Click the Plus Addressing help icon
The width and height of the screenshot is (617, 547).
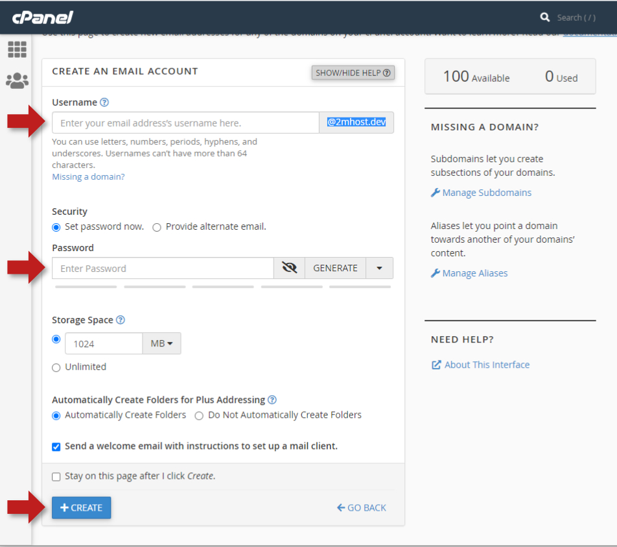pos(272,400)
